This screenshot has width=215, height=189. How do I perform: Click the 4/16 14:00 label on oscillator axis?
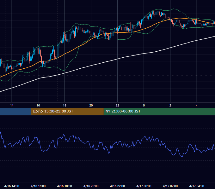pos(12,186)
